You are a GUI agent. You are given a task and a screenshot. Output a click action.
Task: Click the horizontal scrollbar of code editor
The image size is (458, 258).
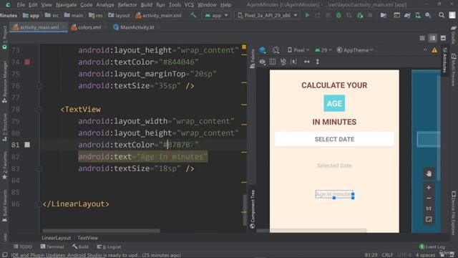pos(101,231)
